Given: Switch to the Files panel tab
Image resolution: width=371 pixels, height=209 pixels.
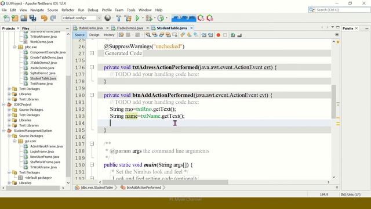Looking at the screenshot, I should click(x=26, y=28).
